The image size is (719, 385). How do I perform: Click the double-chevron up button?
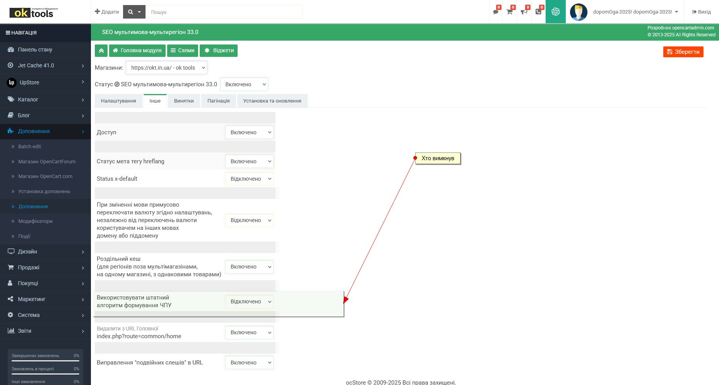click(101, 51)
